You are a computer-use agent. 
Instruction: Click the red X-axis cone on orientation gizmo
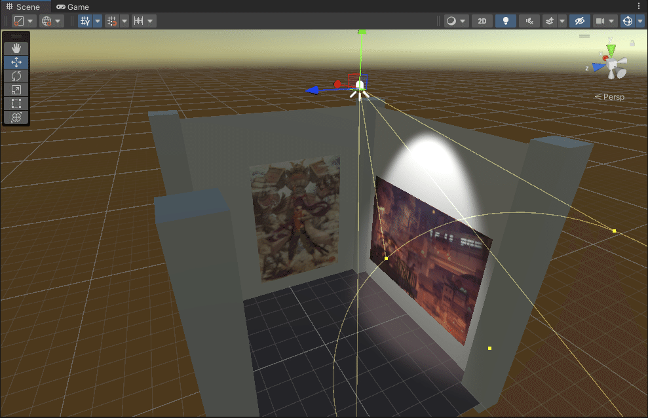click(605, 58)
